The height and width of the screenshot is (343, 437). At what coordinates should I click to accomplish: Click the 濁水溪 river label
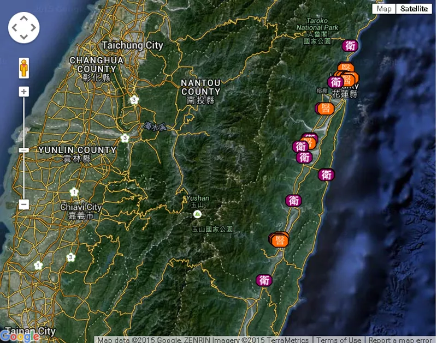(155, 127)
